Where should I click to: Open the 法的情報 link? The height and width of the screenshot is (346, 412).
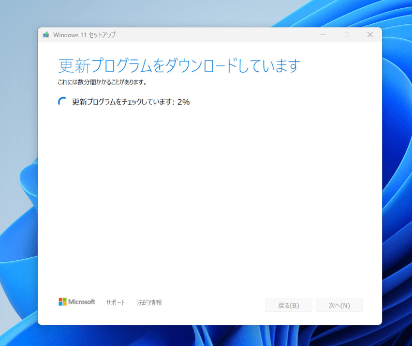(x=149, y=303)
